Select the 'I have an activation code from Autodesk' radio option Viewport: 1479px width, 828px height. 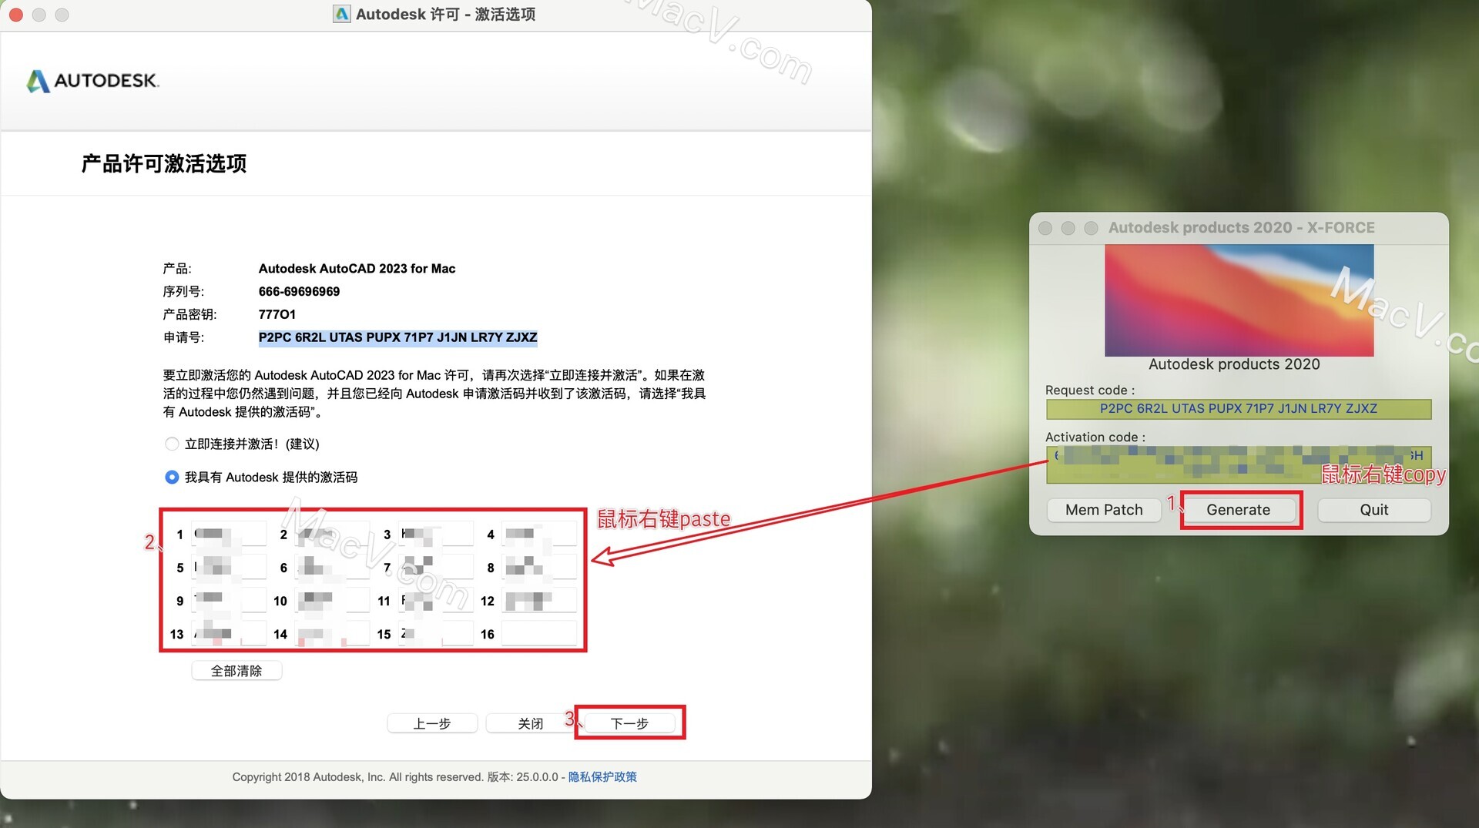172,478
